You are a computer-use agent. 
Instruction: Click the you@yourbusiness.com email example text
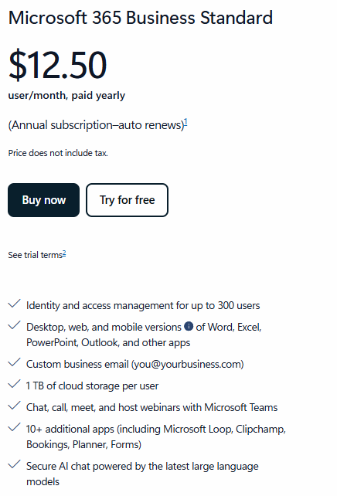pos(187,365)
